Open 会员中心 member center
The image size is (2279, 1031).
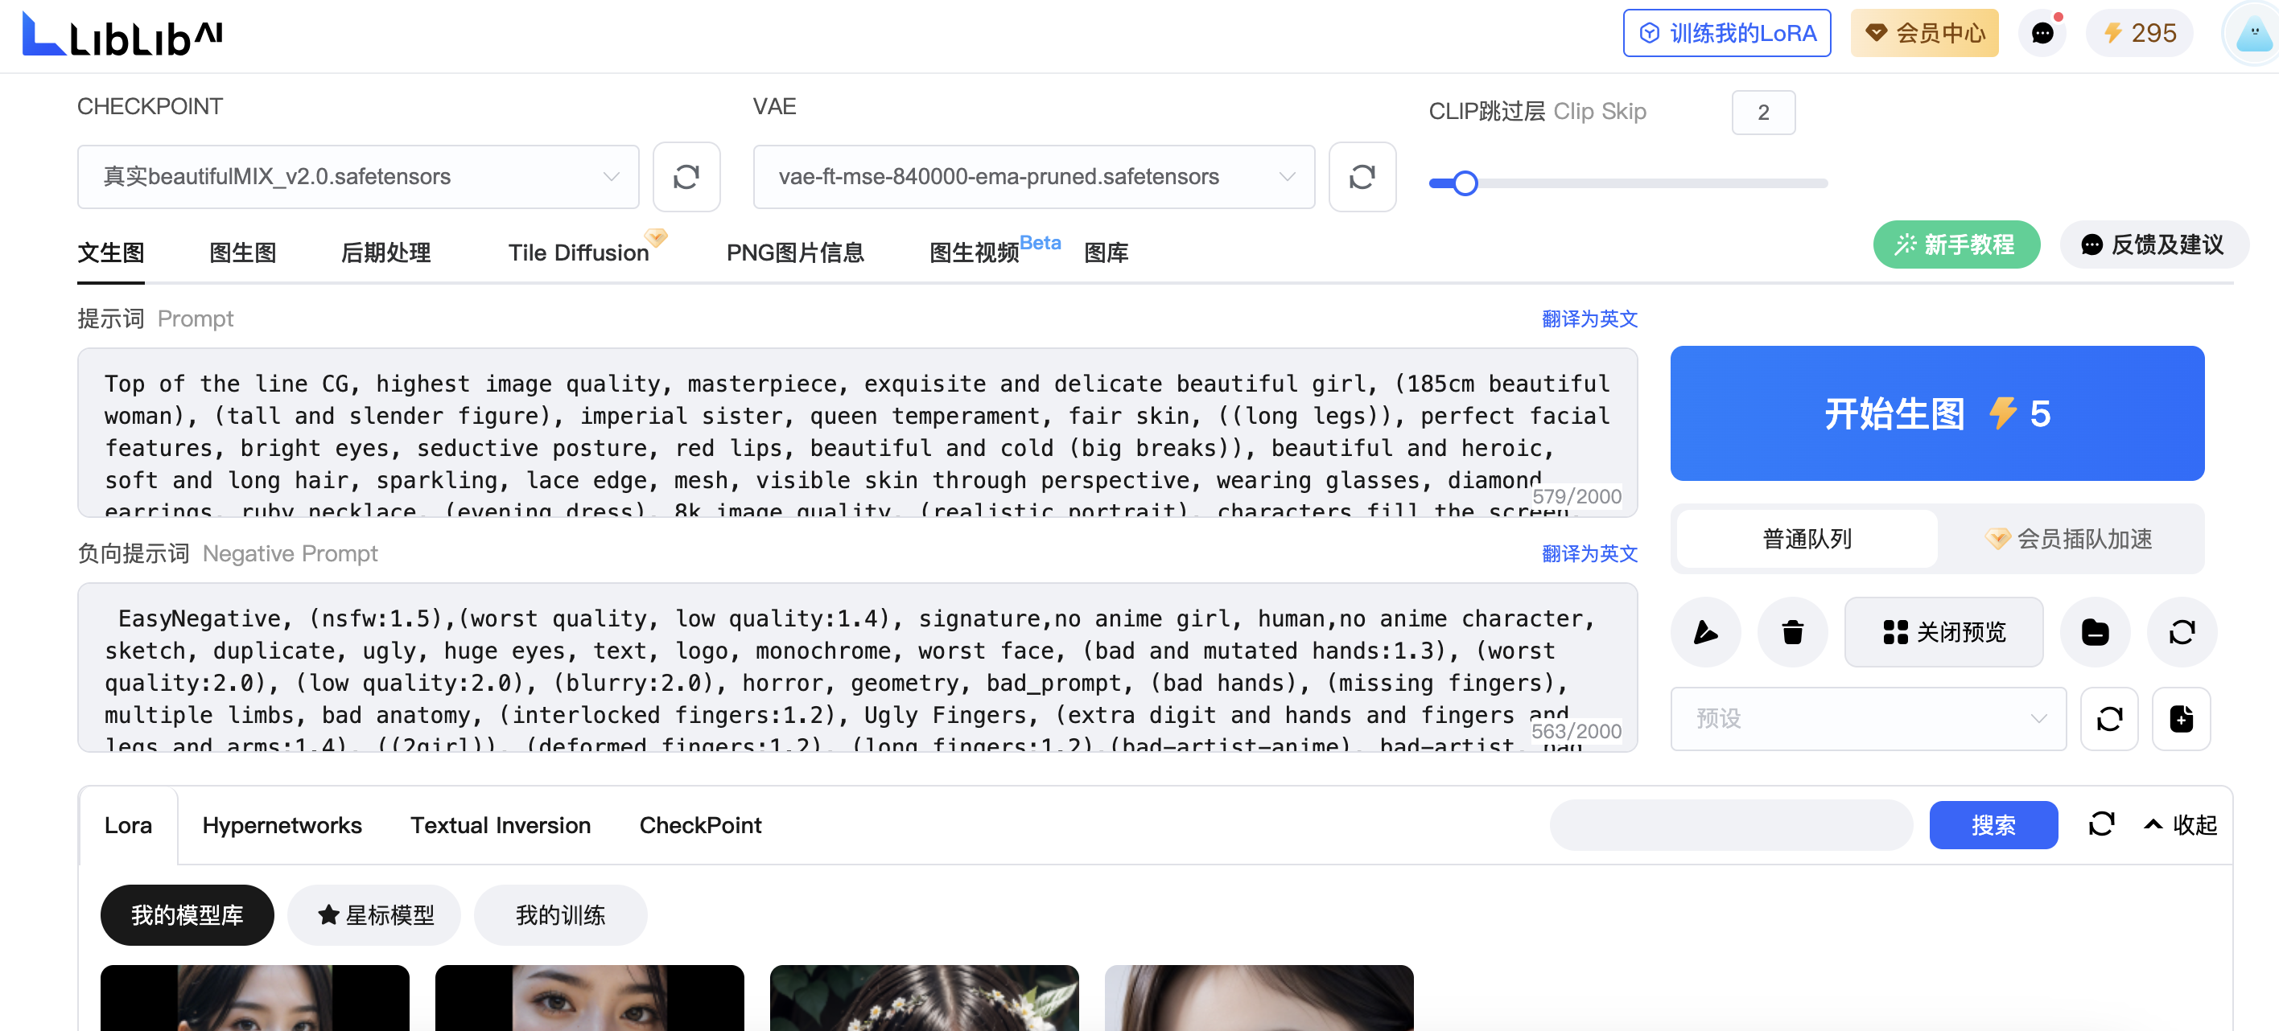click(x=1923, y=34)
